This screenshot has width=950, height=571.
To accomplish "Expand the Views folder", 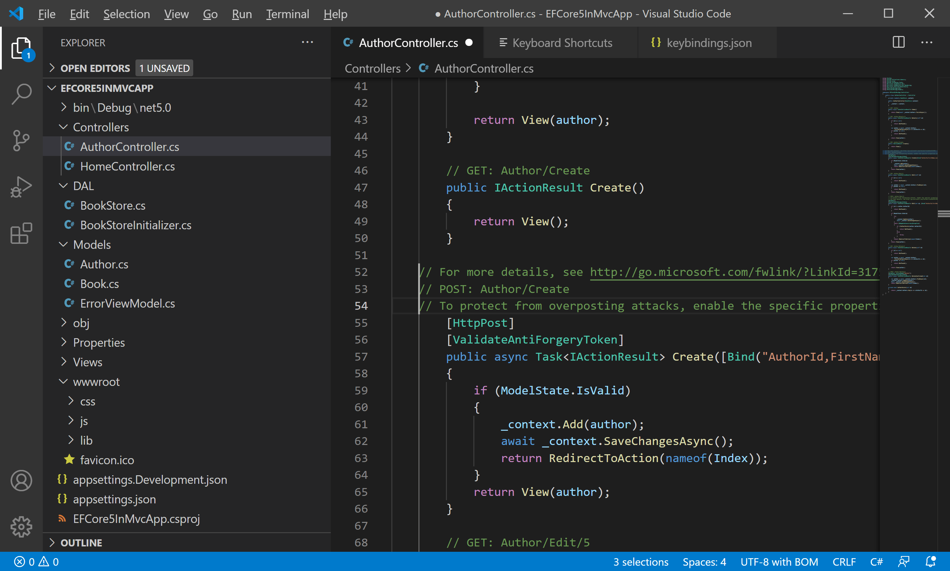I will coord(187,362).
